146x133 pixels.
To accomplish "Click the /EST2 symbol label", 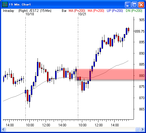I will (34, 11).
